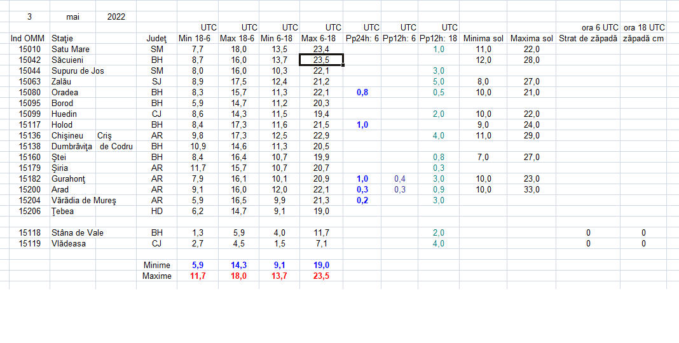679x343 pixels.
Task: Click index code 15010
Action: click(x=29, y=50)
